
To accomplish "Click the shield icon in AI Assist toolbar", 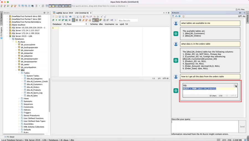I will [x=183, y=16].
